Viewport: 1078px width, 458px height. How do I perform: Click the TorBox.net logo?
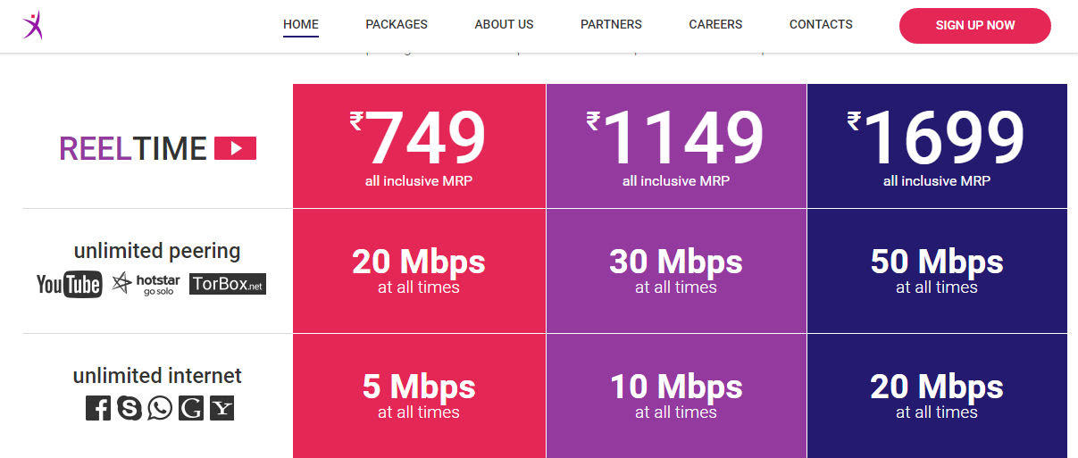click(228, 285)
